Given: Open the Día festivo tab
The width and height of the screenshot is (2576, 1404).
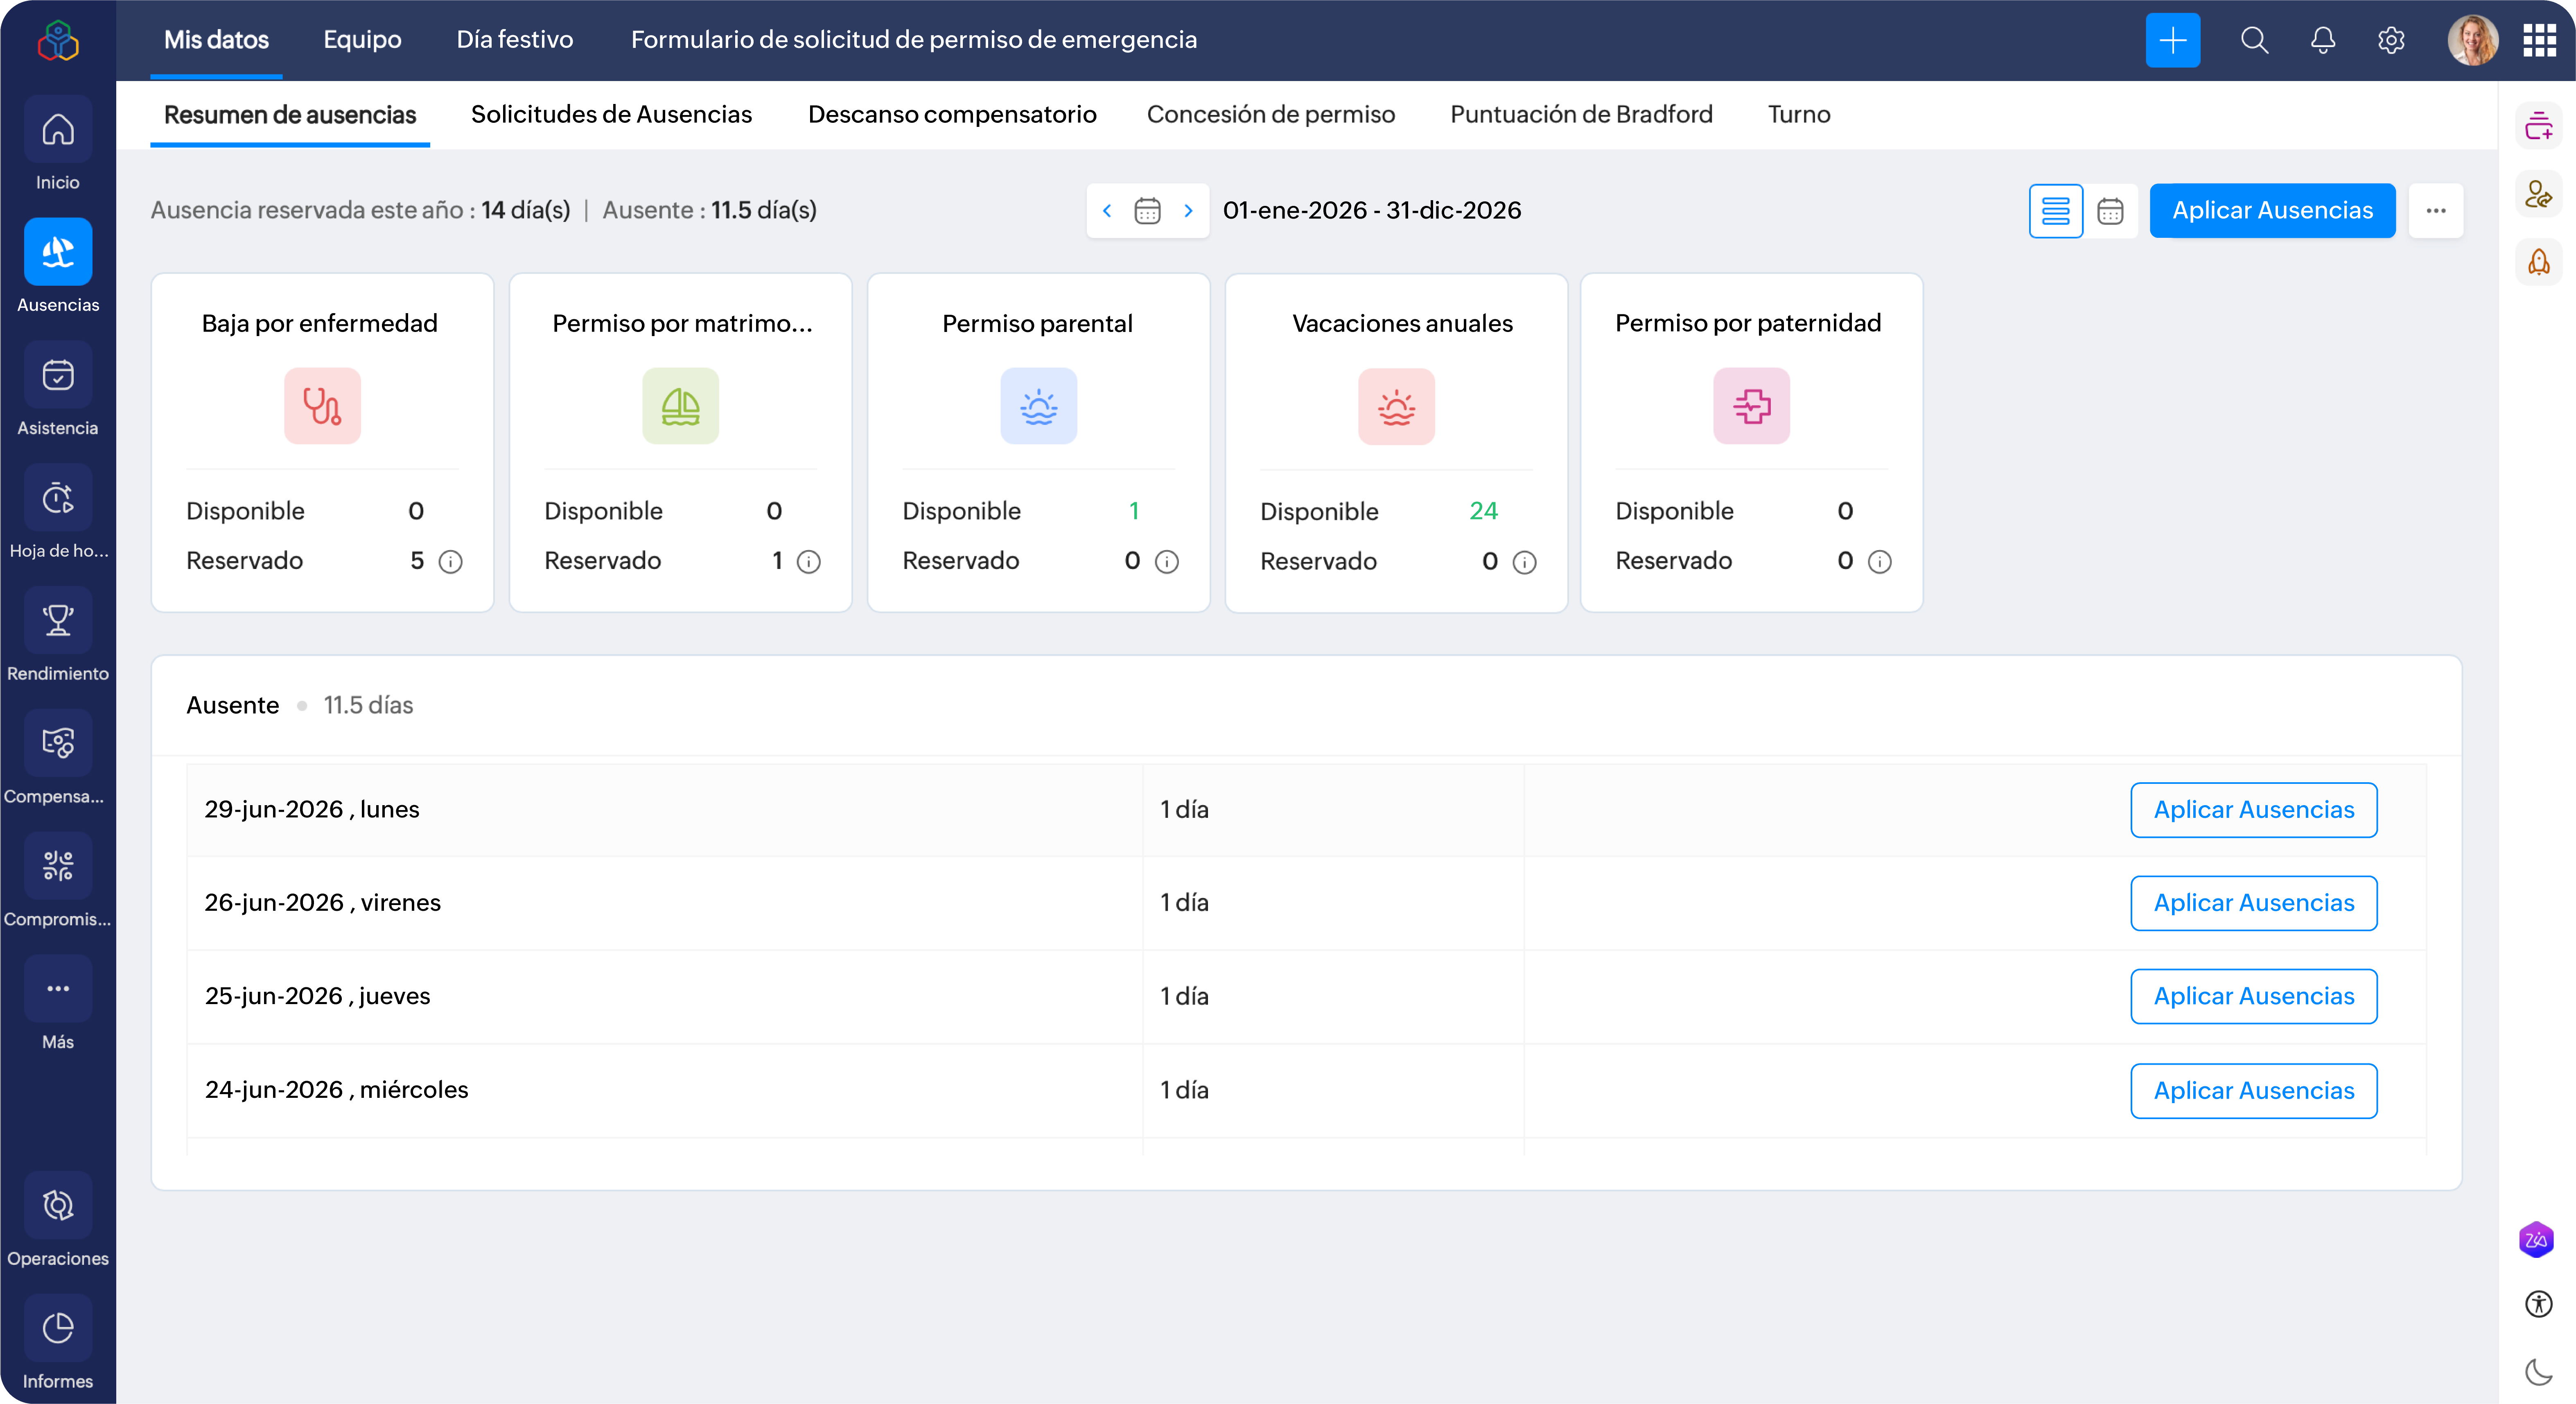Looking at the screenshot, I should point(515,40).
